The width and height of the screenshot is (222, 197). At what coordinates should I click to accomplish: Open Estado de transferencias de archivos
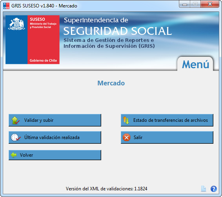(x=167, y=120)
